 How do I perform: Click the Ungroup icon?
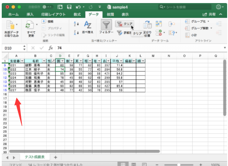187,28
